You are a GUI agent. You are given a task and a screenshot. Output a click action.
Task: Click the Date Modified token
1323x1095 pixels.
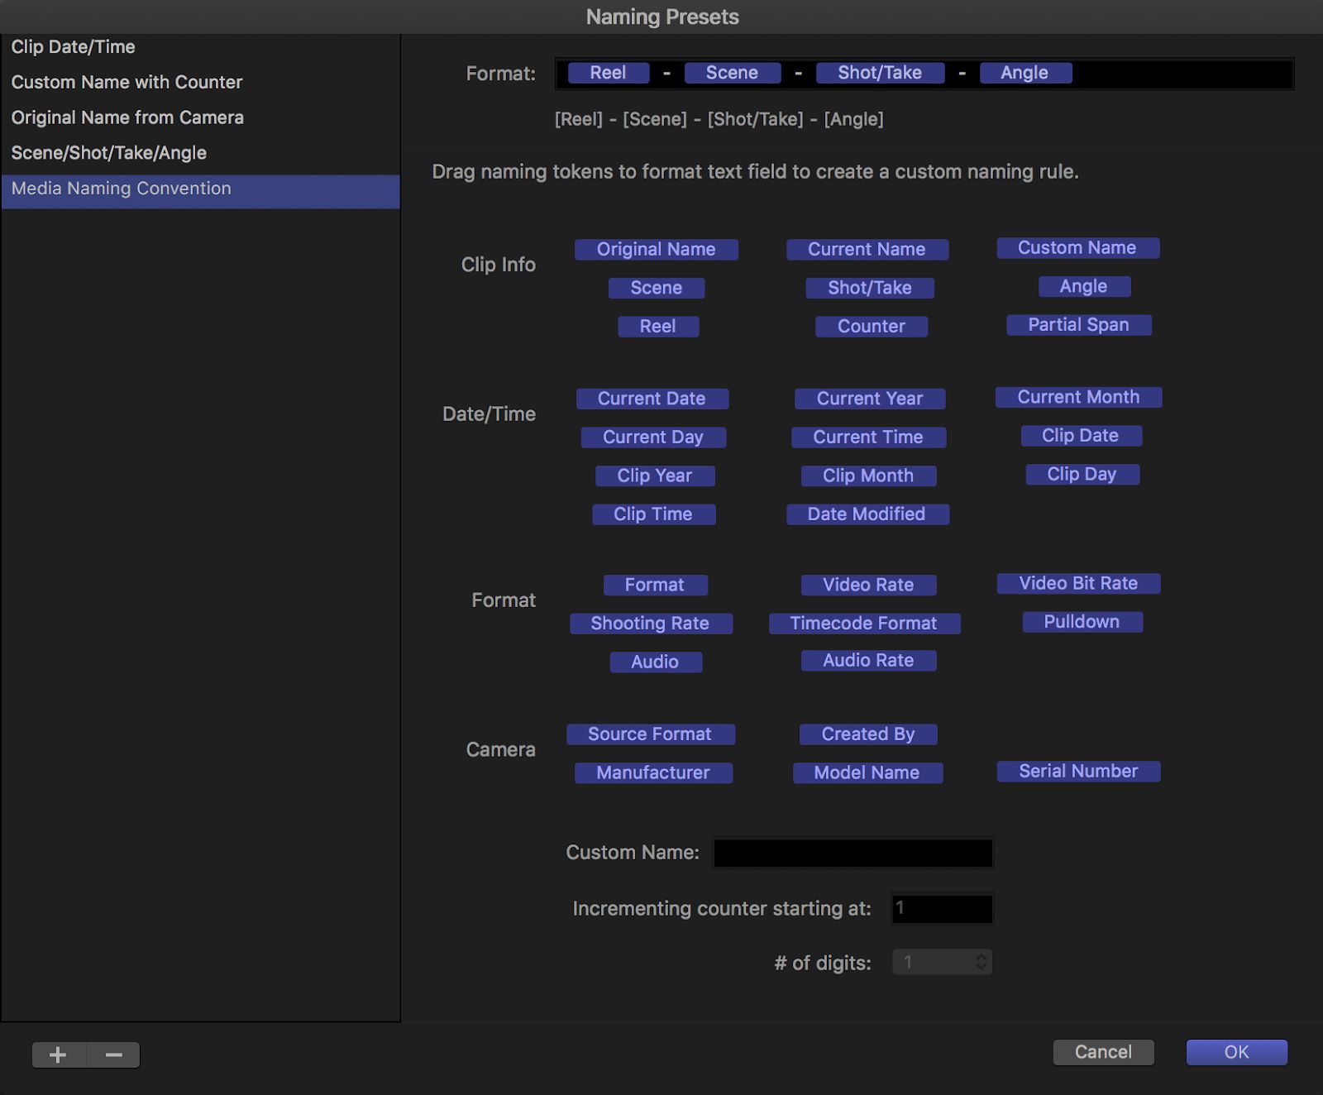coord(867,514)
